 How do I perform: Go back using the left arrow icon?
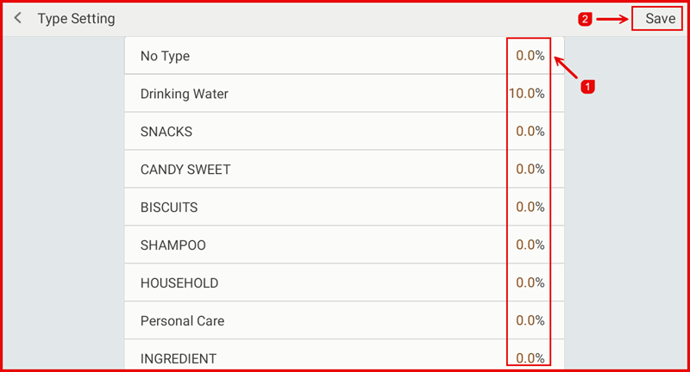click(18, 18)
